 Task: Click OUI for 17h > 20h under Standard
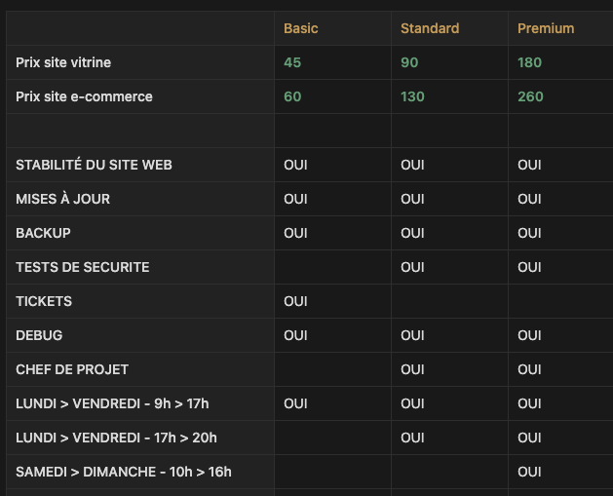pyautogui.click(x=412, y=438)
